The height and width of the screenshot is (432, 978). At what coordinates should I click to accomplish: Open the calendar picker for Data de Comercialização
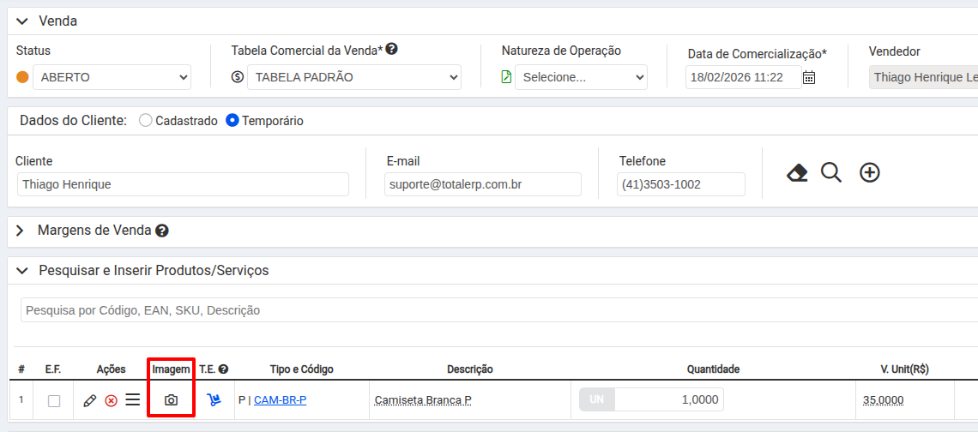pos(809,77)
